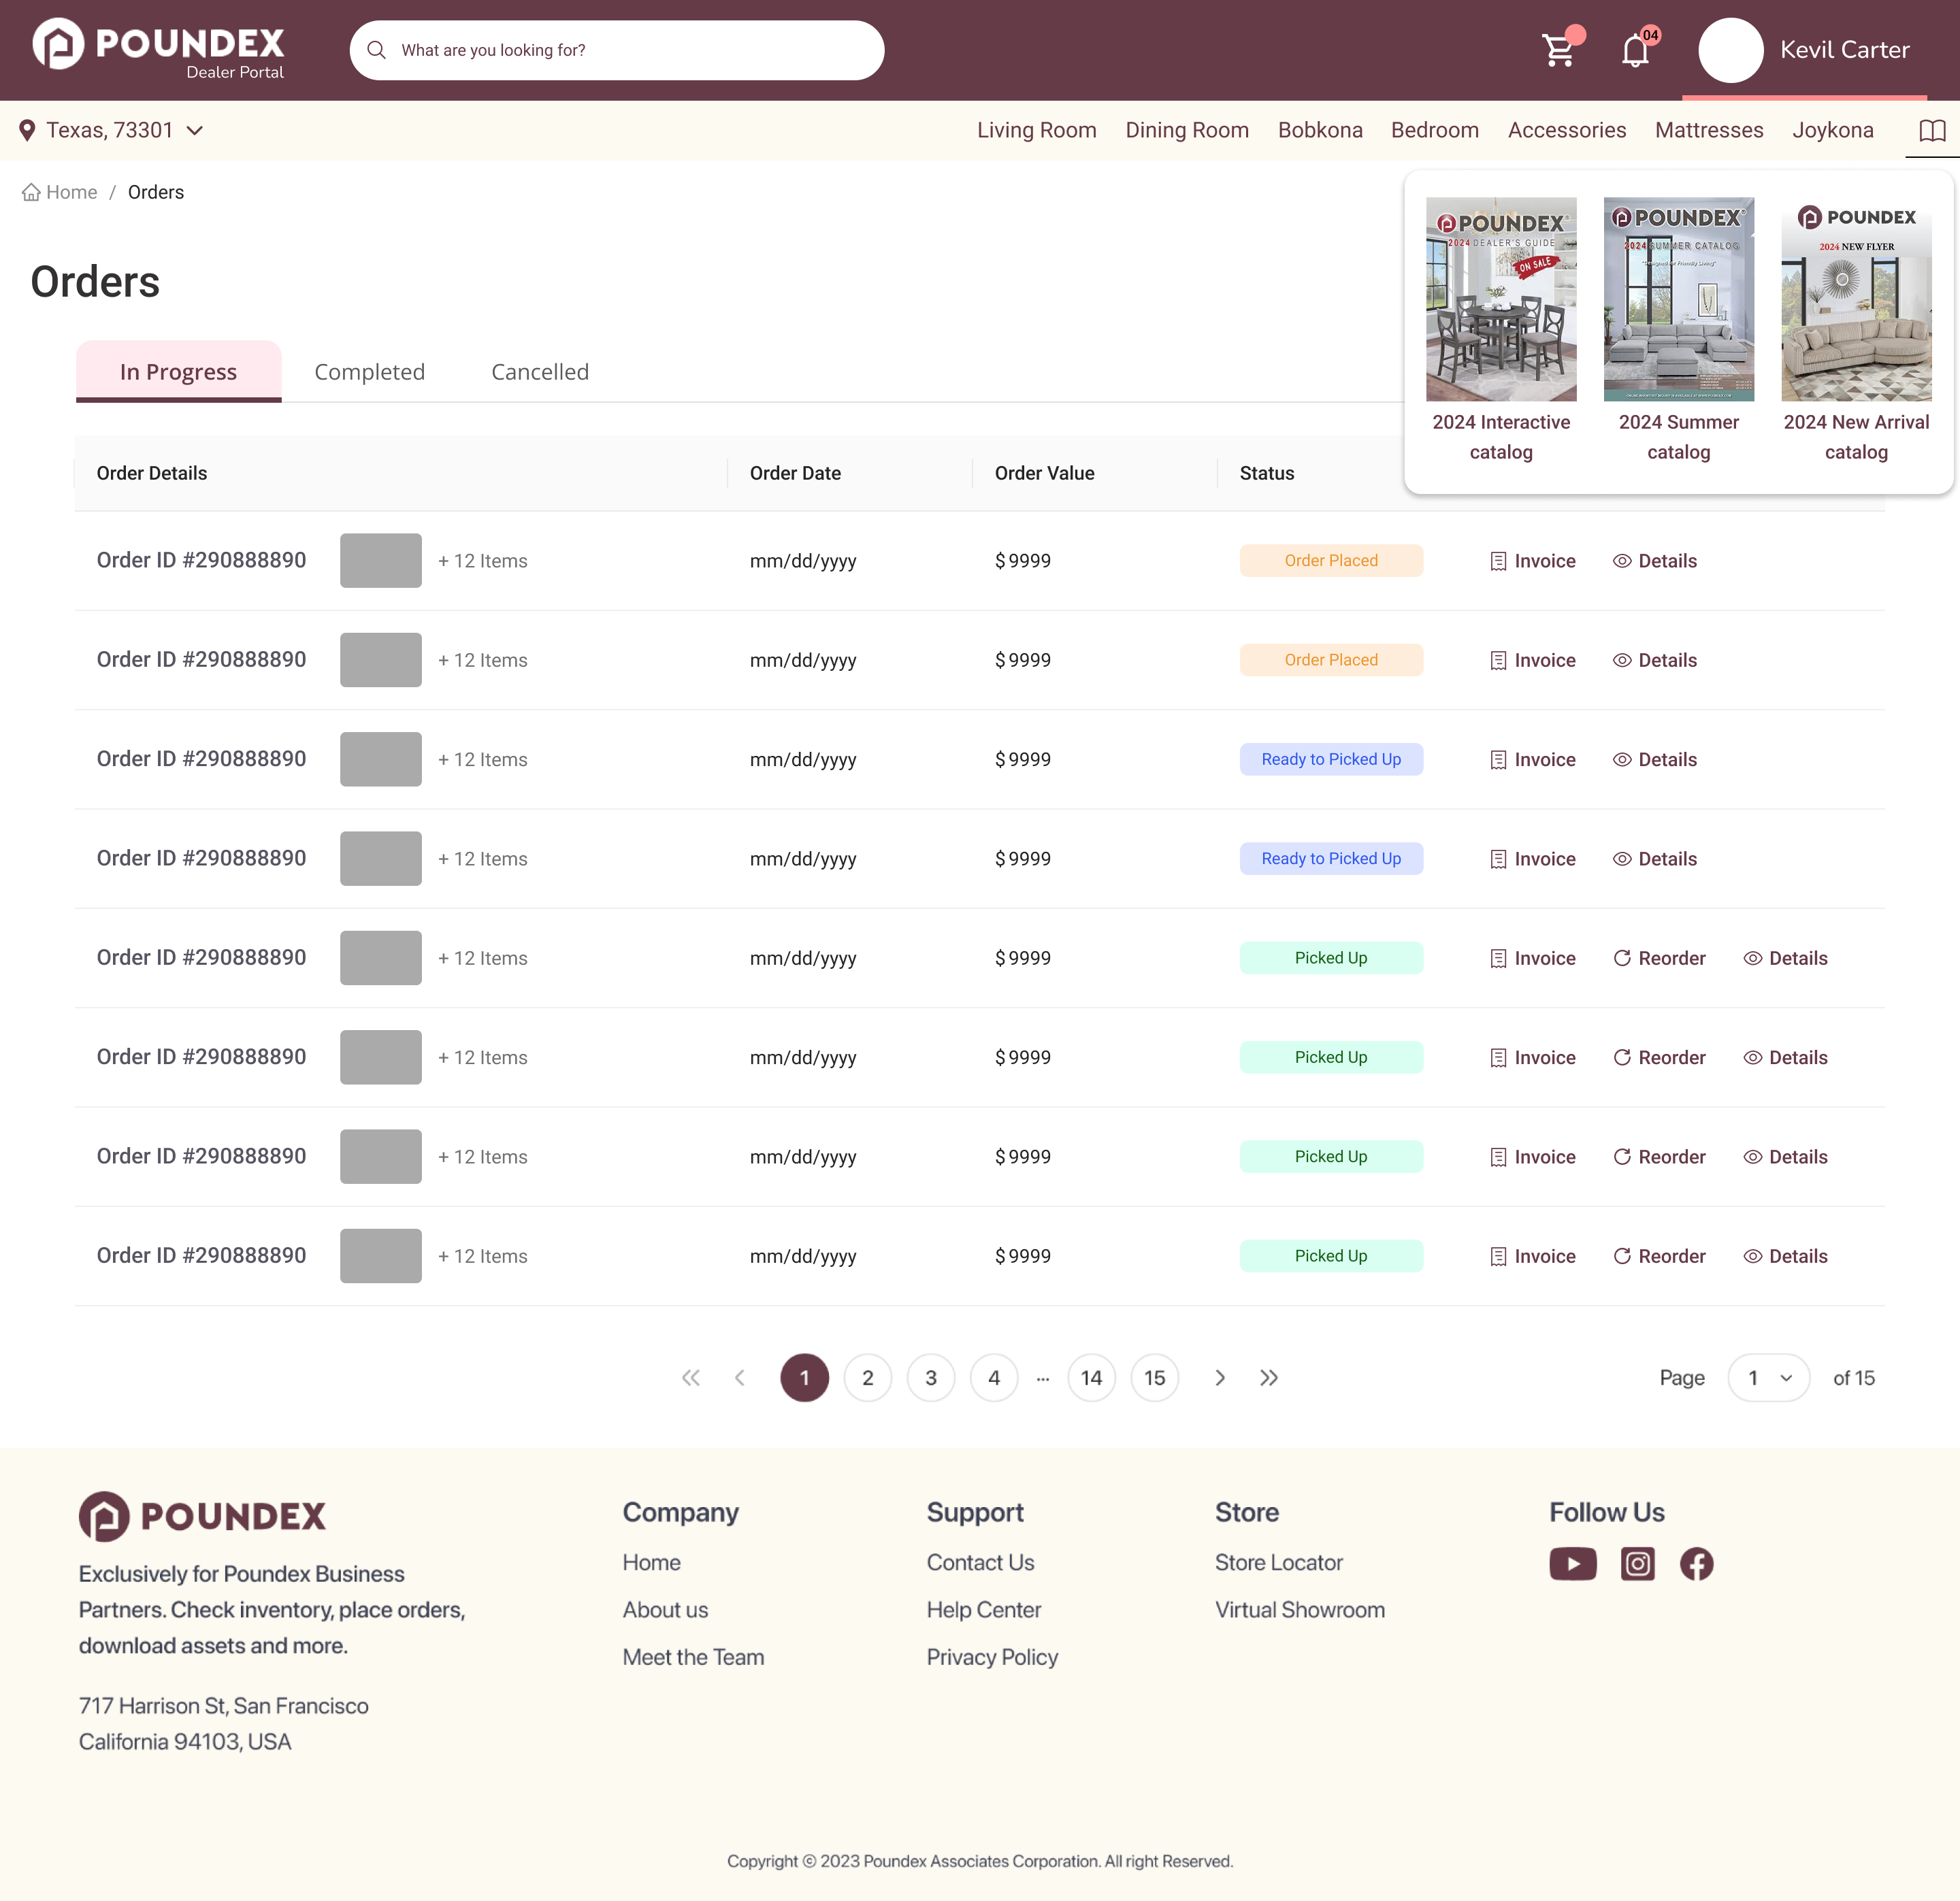Screen dimensions: 1960x1901
Task: View Details for last Picked Up row
Action: (x=1785, y=1256)
